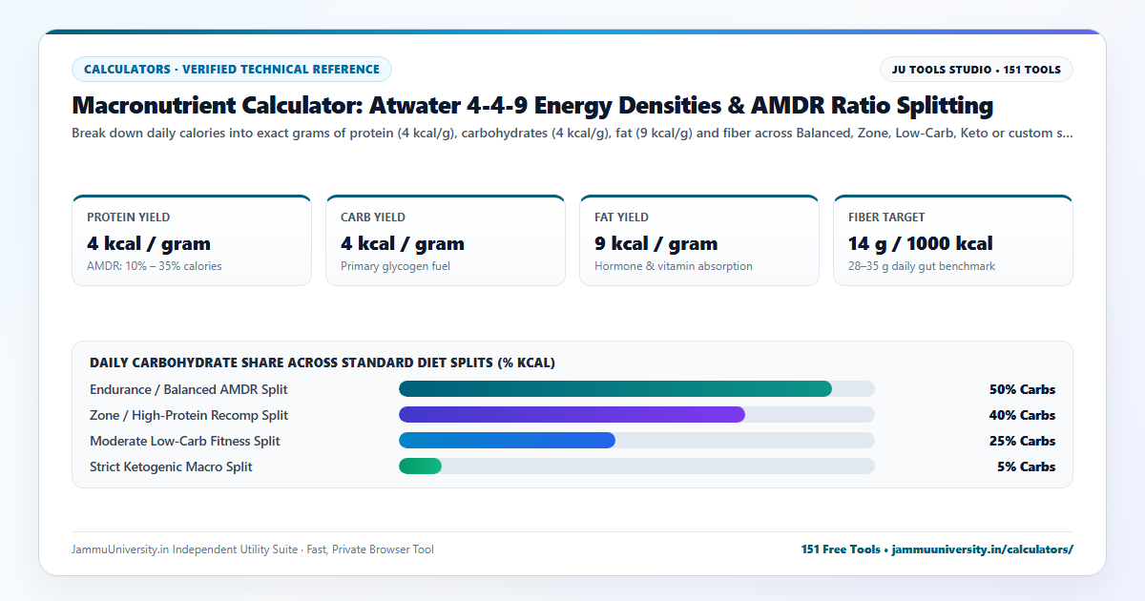Click the '14 g / 1000 kcal' value

pyautogui.click(x=921, y=243)
